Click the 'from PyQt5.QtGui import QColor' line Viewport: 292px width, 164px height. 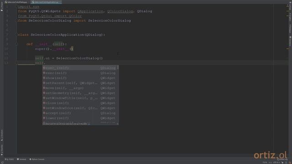pyautogui.click(x=50, y=16)
